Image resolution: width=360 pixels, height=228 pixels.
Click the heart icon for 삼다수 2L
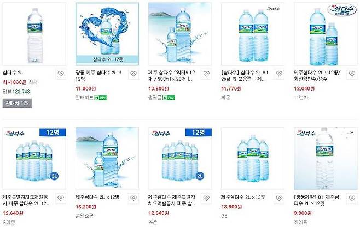coord(60,74)
